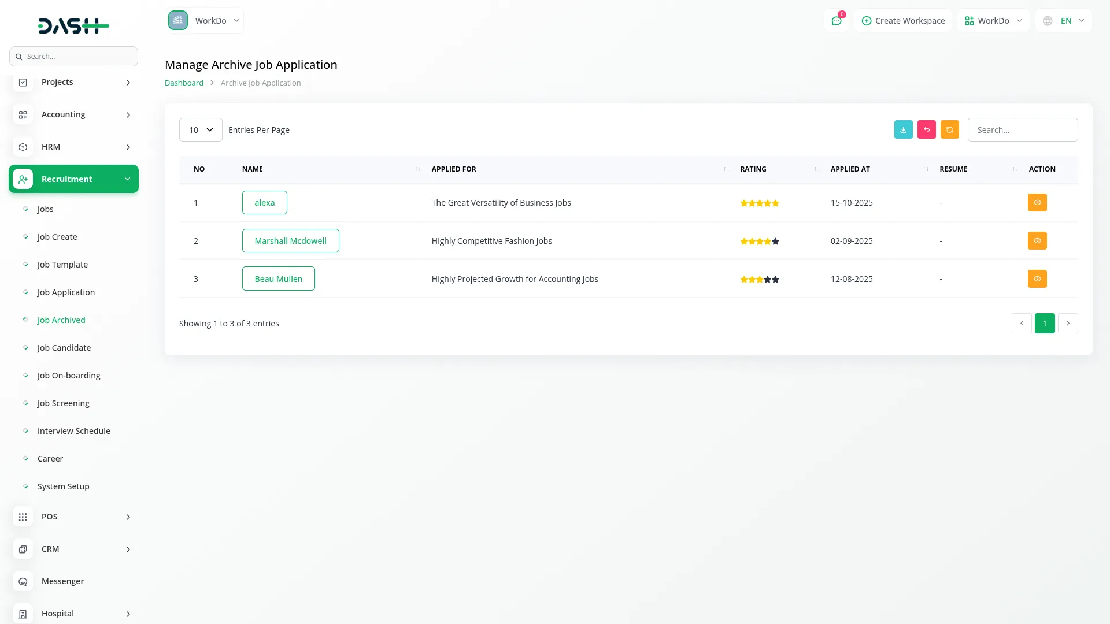Click the pink undo arrow icon
This screenshot has height=624, width=1110.
coord(926,129)
